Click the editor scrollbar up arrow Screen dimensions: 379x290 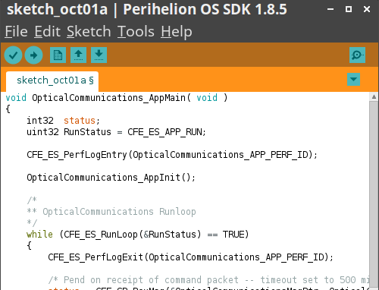[374, 96]
